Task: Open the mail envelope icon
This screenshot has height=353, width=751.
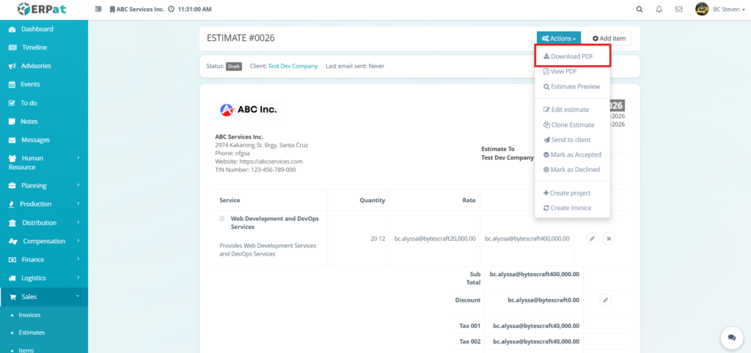Action: tap(678, 10)
